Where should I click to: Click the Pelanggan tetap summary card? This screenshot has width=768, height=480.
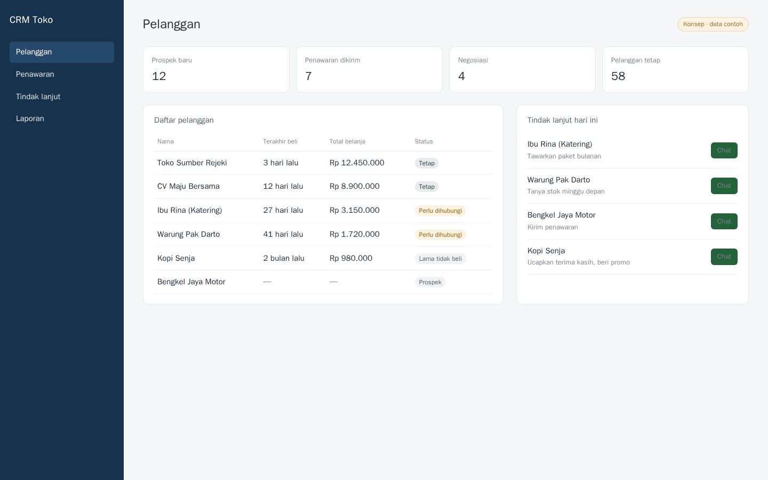[x=675, y=70]
